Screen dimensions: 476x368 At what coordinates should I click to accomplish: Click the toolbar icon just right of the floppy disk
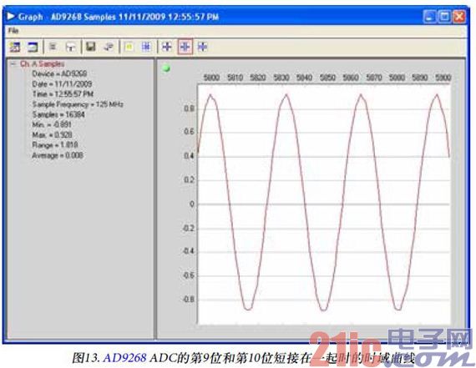click(x=109, y=47)
